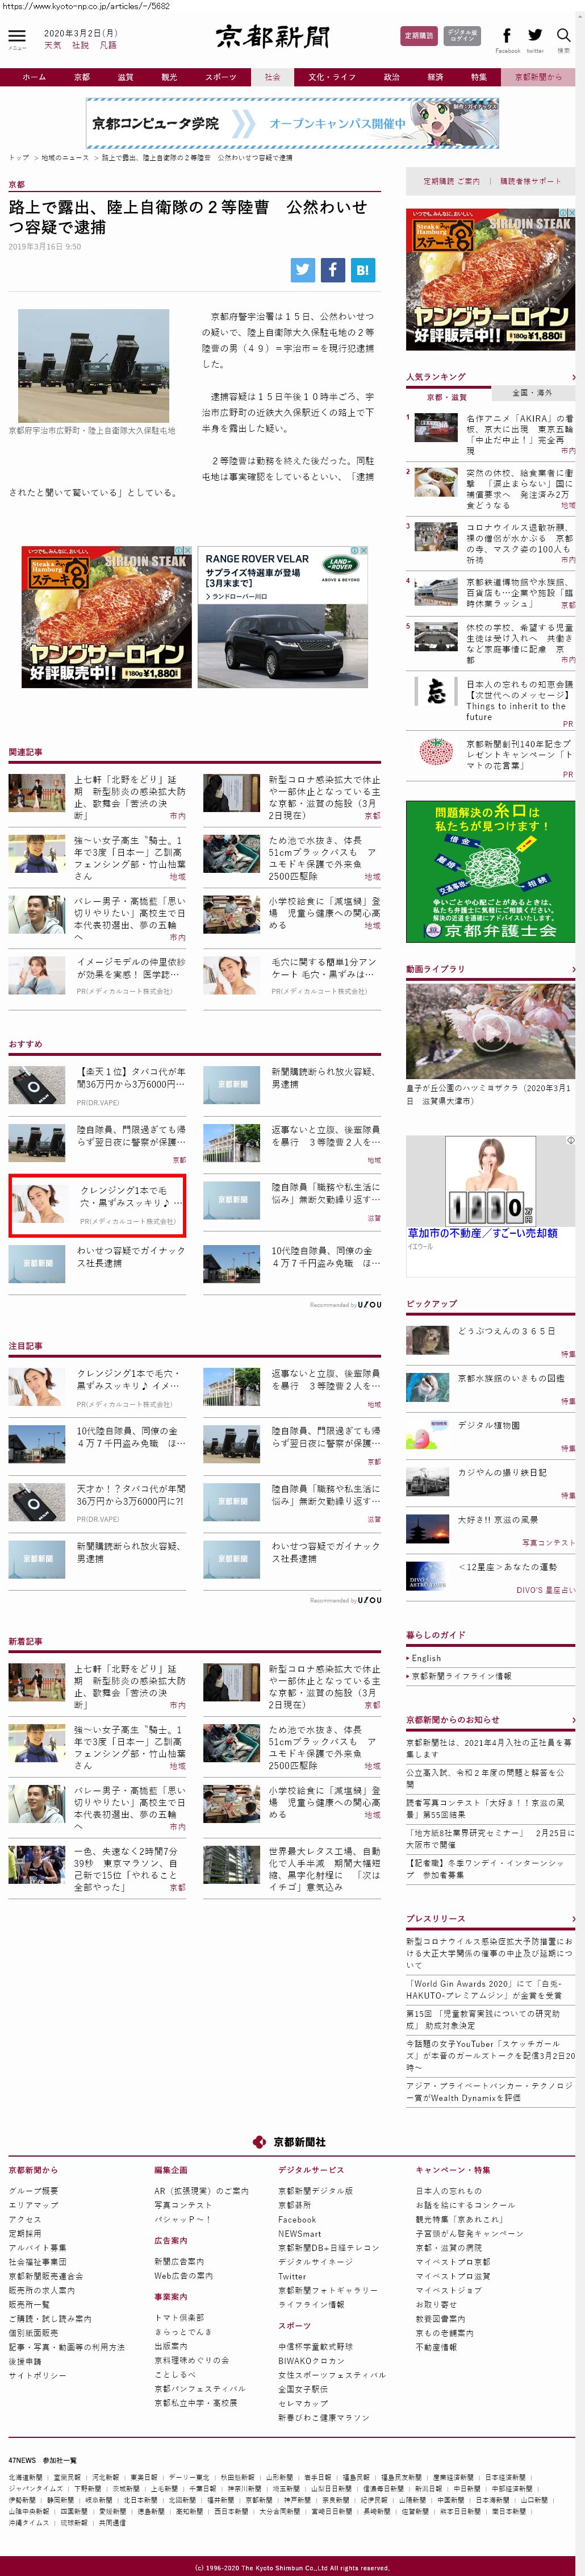585x2576 pixels.
Task: Click the Facebook icon in the header
Action: [x=506, y=36]
